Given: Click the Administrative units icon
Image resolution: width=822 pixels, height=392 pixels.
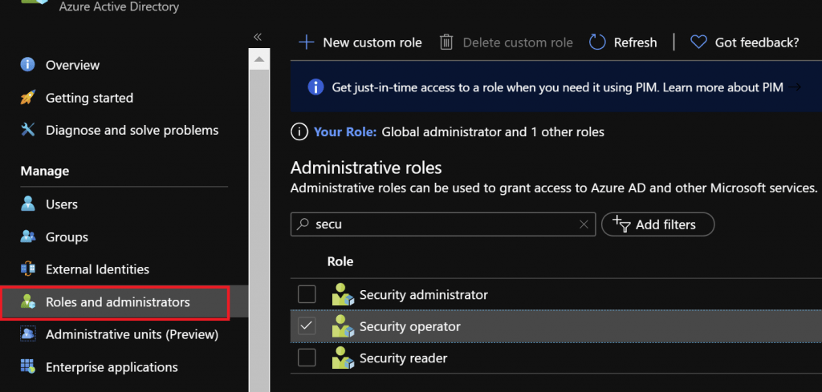Looking at the screenshot, I should click(x=27, y=334).
